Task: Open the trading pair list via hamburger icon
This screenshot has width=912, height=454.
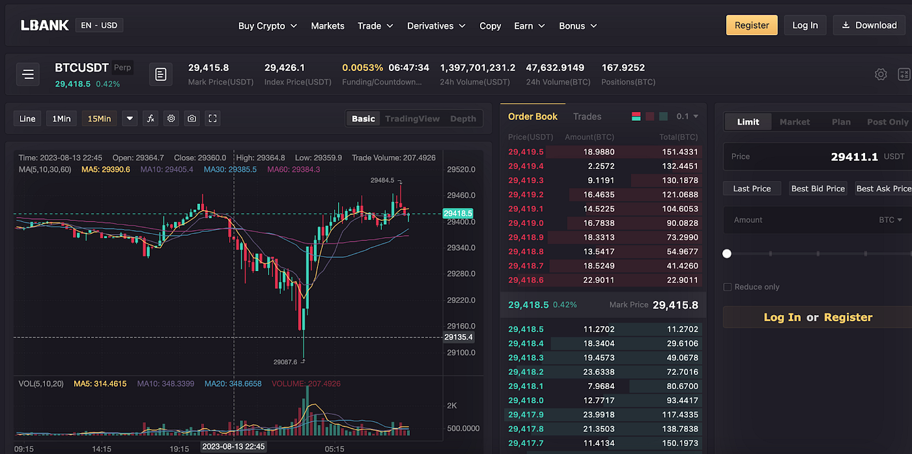Action: click(x=27, y=74)
